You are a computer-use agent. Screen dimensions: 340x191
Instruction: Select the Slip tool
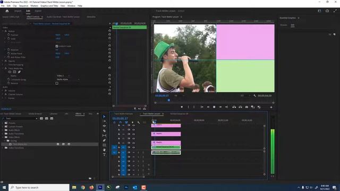(104, 136)
